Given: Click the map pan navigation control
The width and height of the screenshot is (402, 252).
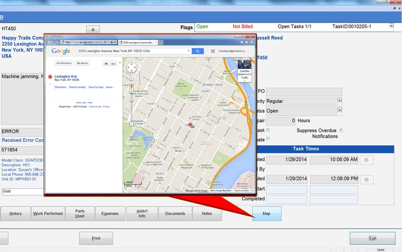Looking at the screenshot, I should [x=132, y=68].
